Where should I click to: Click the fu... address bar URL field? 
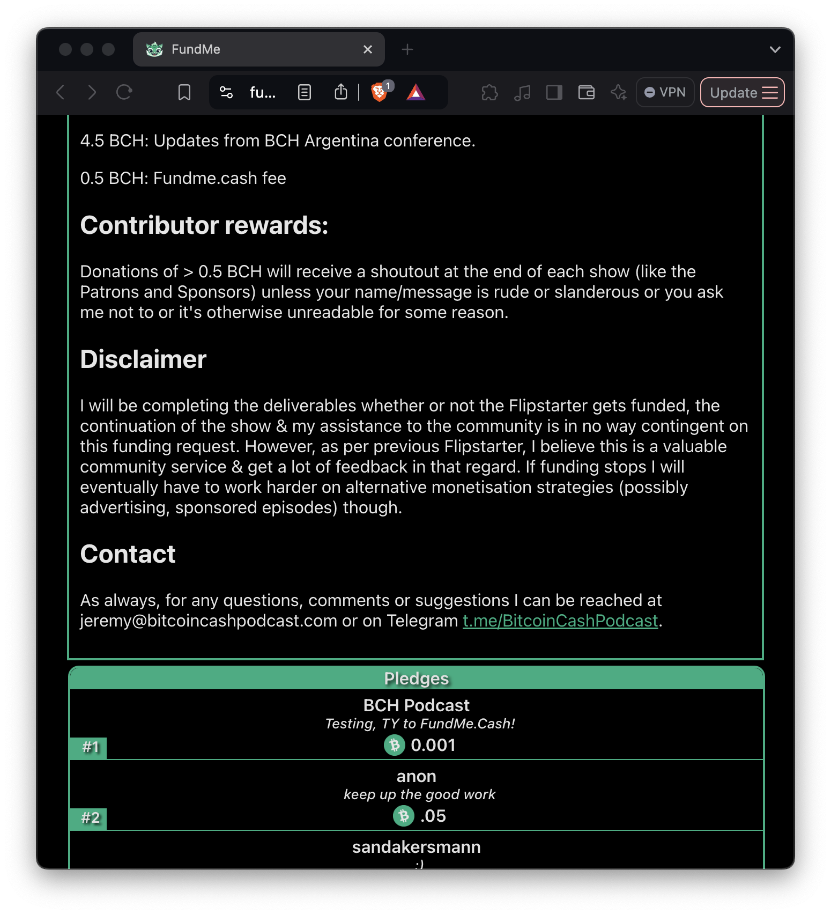(x=263, y=93)
